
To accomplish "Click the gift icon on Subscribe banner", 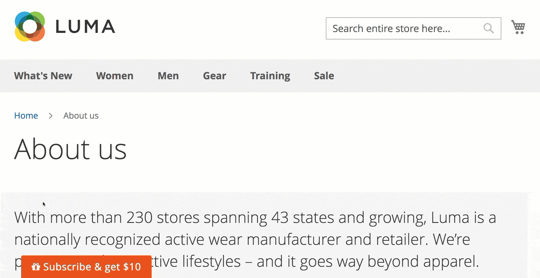I will pos(36,266).
